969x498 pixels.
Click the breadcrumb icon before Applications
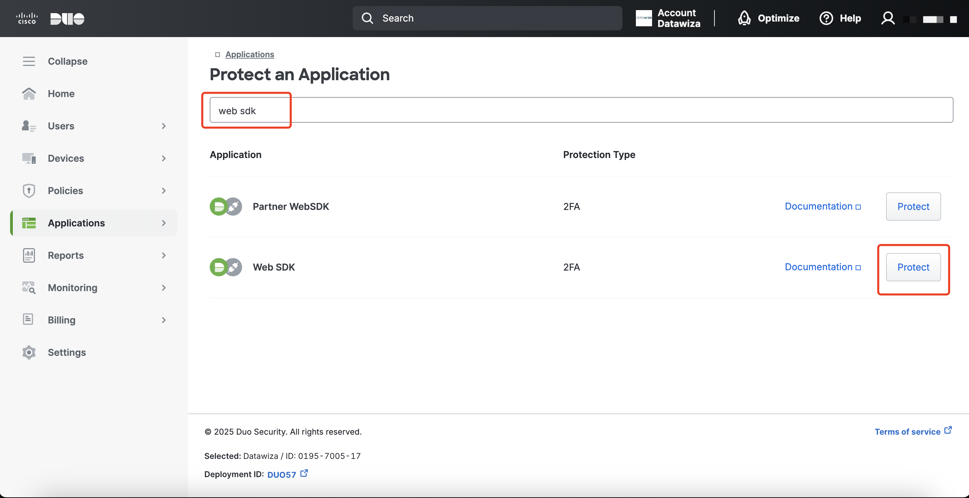point(217,55)
